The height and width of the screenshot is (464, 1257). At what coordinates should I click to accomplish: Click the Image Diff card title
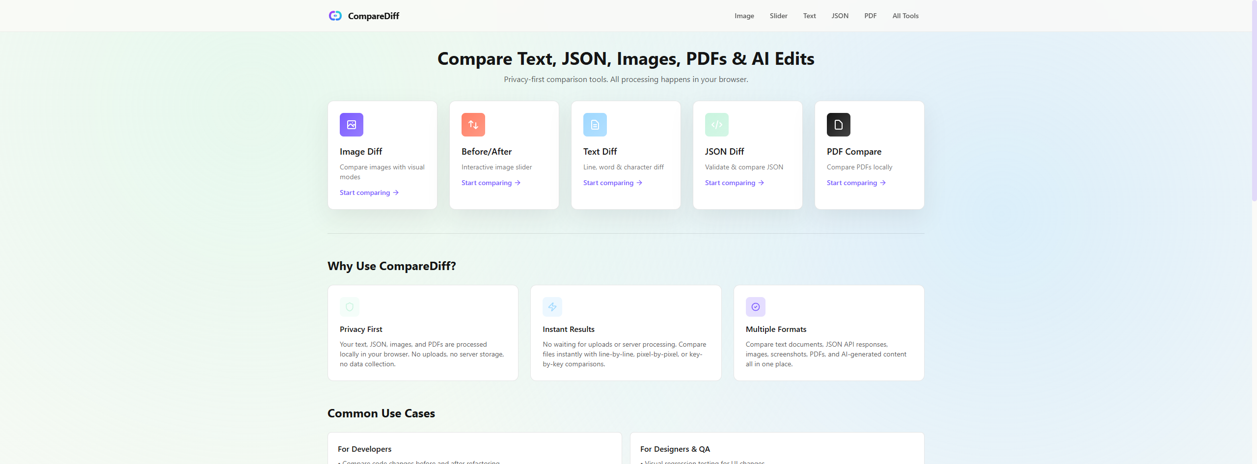(x=361, y=152)
